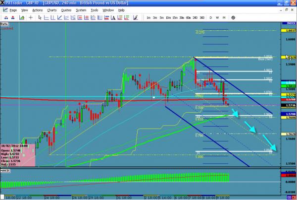Click the Vol: 2335 data value

[8, 164]
